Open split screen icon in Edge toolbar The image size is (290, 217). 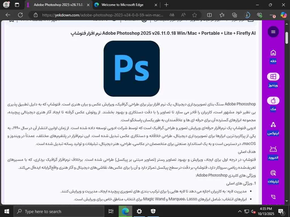(209, 15)
